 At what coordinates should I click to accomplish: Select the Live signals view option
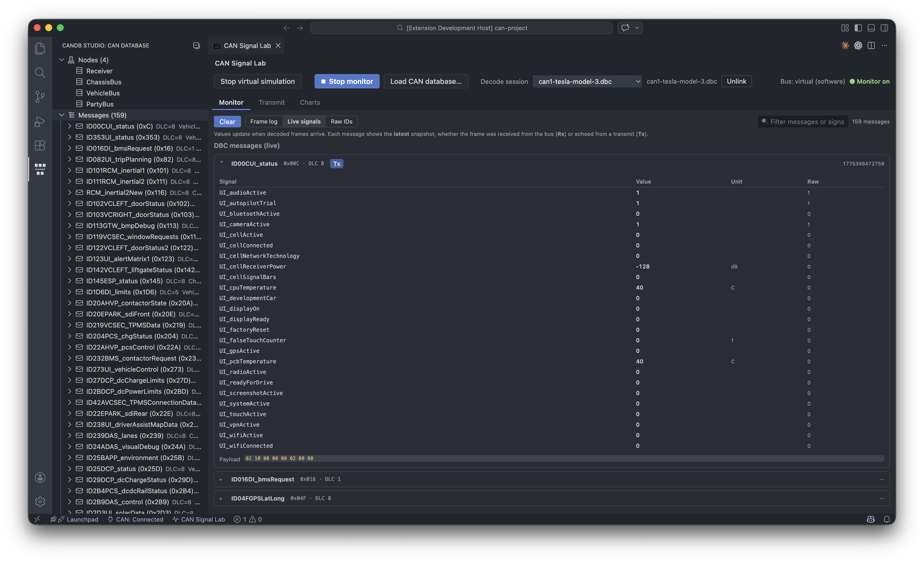[304, 122]
